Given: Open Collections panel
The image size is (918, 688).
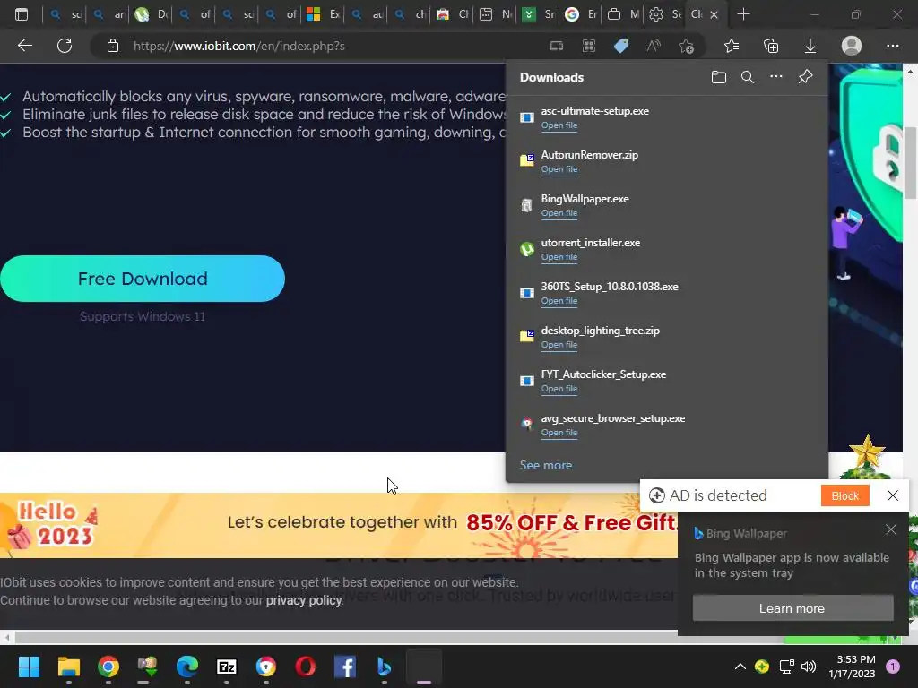Looking at the screenshot, I should point(771,46).
